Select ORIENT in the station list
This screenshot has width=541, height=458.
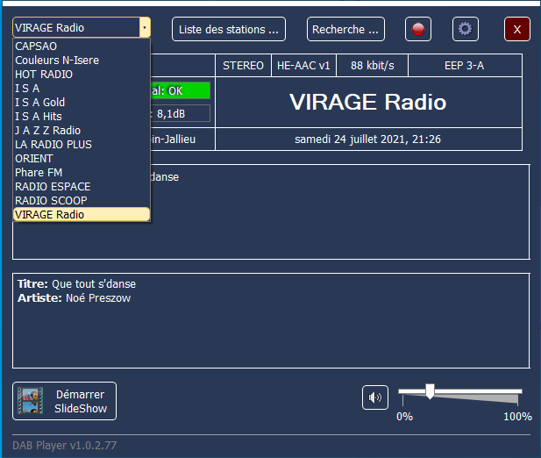click(82, 159)
